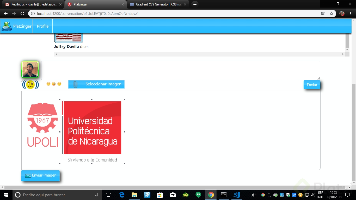Open Microsoft Store from the taskbar
Viewport: 356px width, 200px height.
(x=160, y=195)
